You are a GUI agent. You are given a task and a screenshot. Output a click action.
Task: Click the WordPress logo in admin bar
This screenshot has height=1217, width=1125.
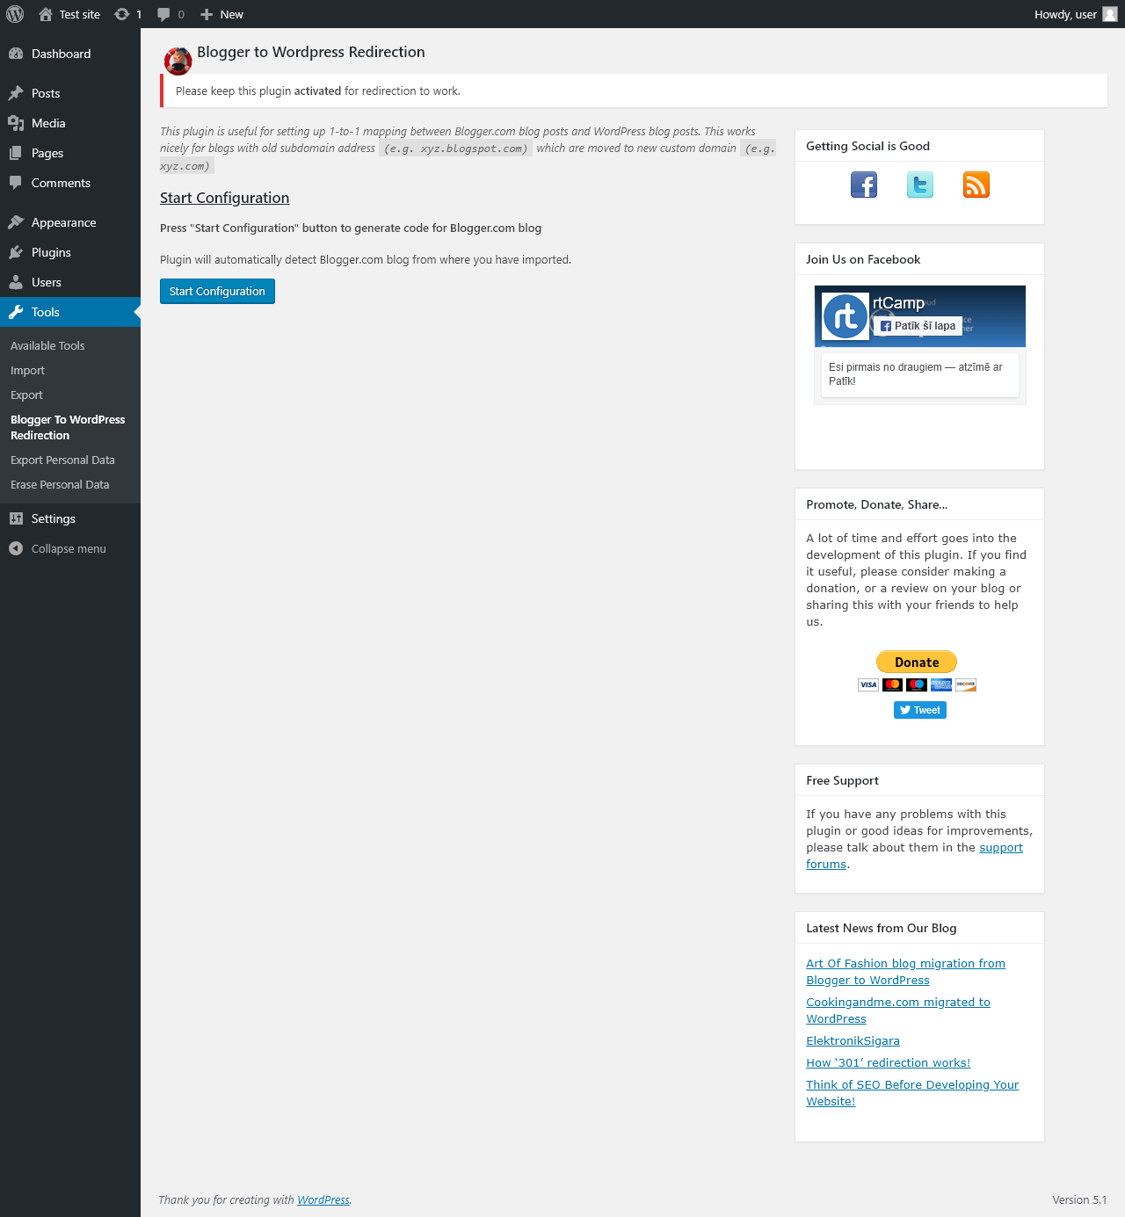click(x=15, y=14)
